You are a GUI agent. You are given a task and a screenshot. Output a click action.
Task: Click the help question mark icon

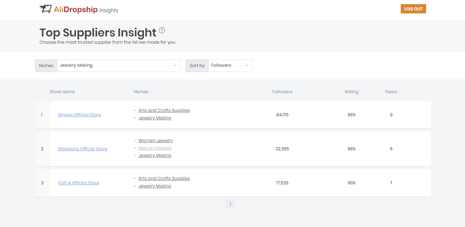162,30
